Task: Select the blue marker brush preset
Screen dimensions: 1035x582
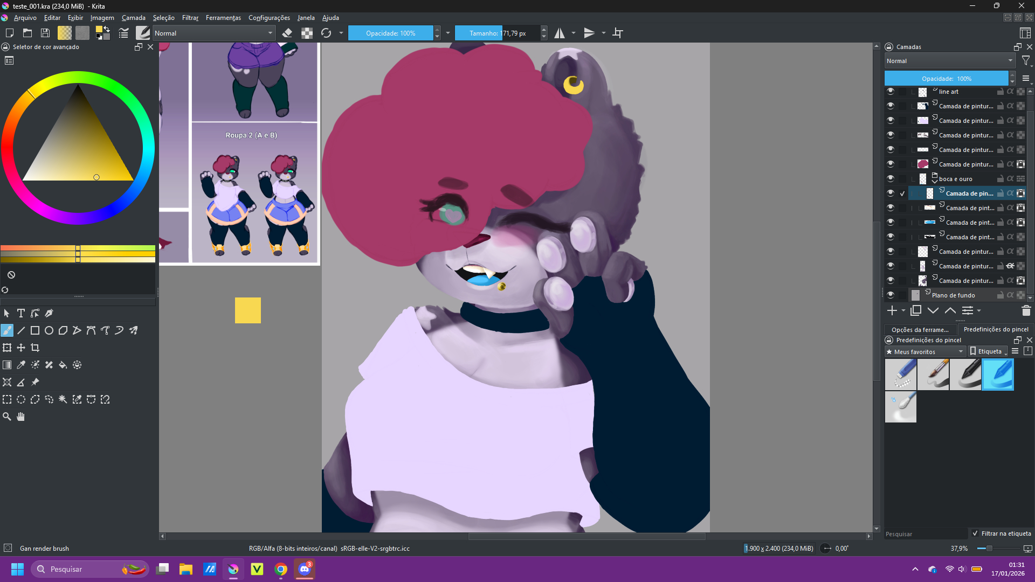Action: coord(997,375)
